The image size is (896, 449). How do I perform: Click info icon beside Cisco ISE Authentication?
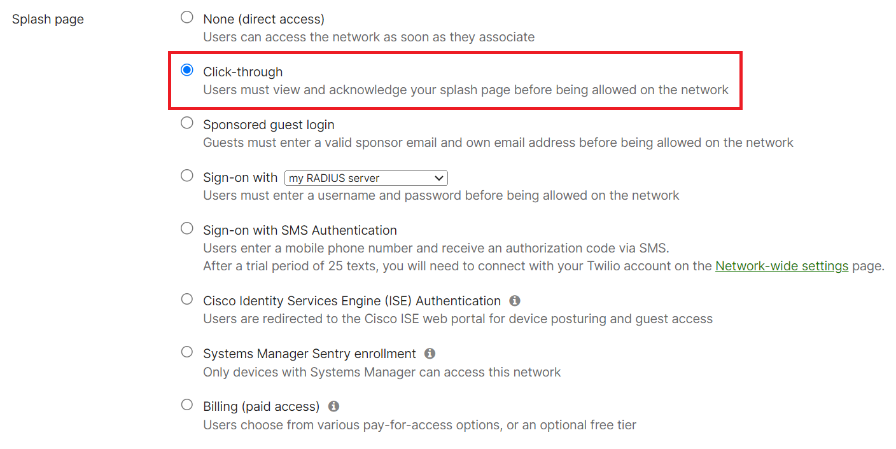point(515,300)
